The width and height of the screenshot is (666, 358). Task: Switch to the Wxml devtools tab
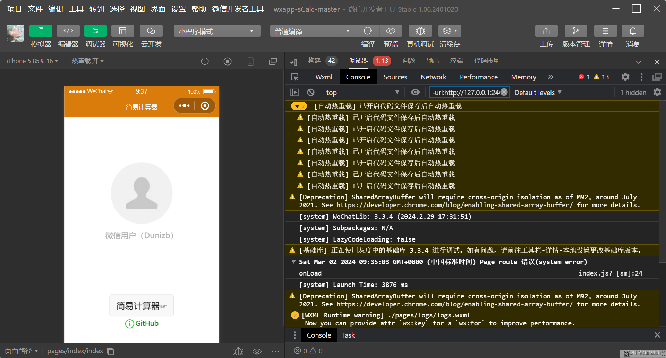tap(324, 77)
